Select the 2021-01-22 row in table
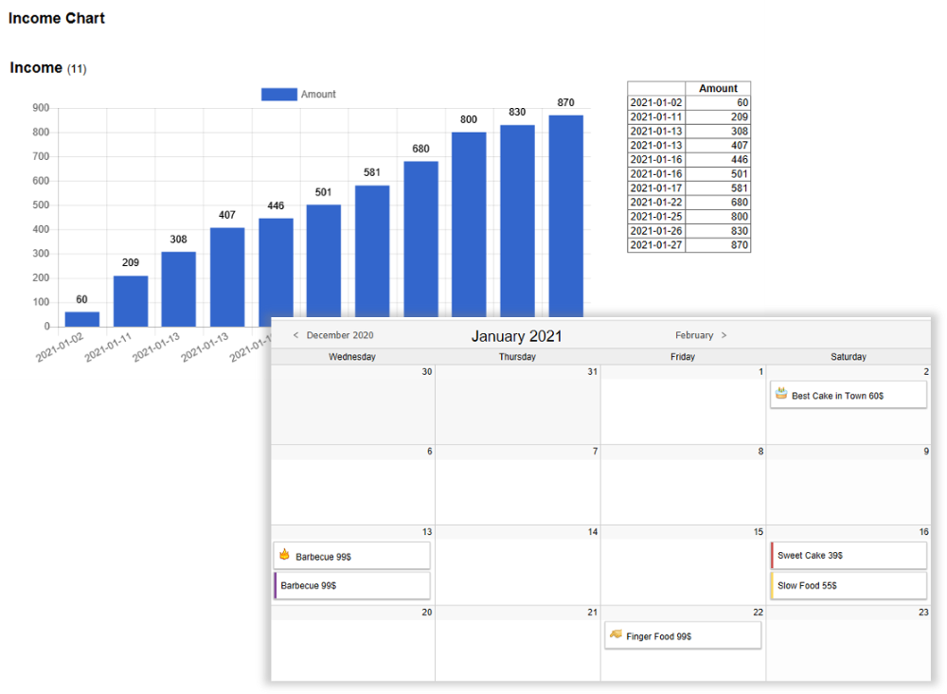The height and width of the screenshot is (694, 947). tap(688, 203)
